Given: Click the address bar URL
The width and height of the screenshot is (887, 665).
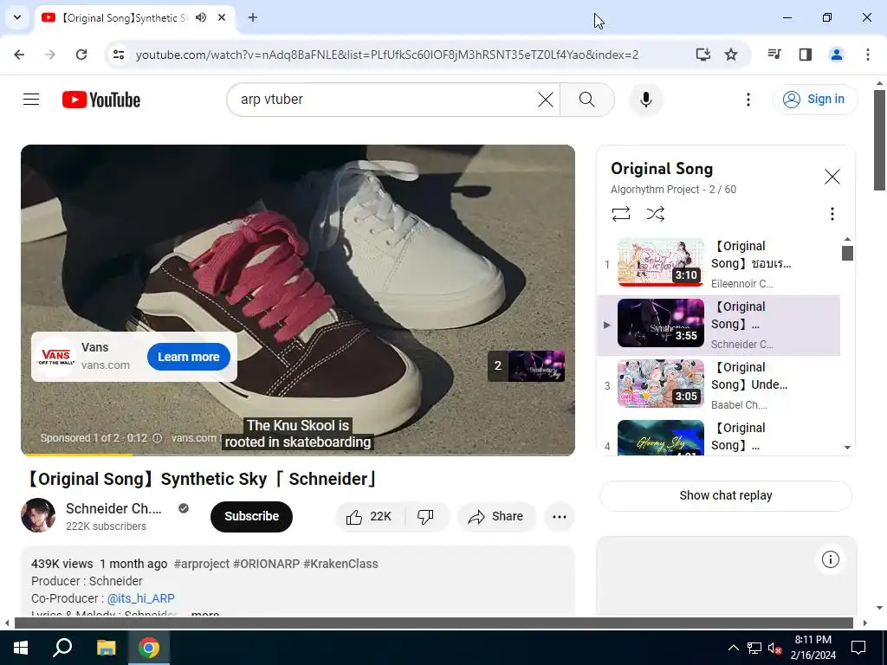Looking at the screenshot, I should click(x=387, y=55).
